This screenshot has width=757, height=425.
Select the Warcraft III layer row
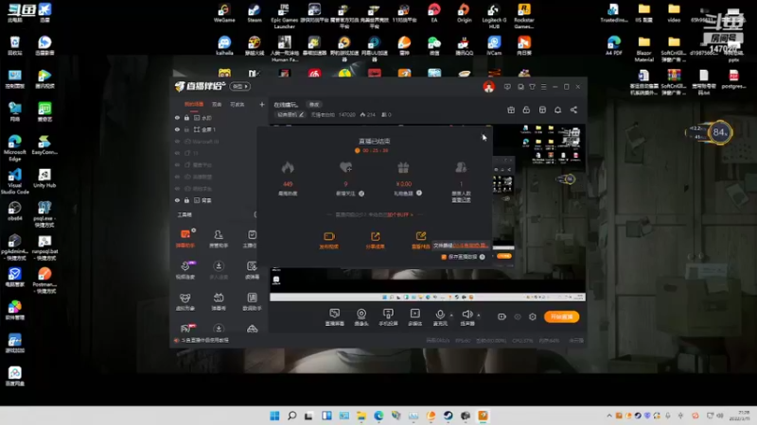(217, 142)
